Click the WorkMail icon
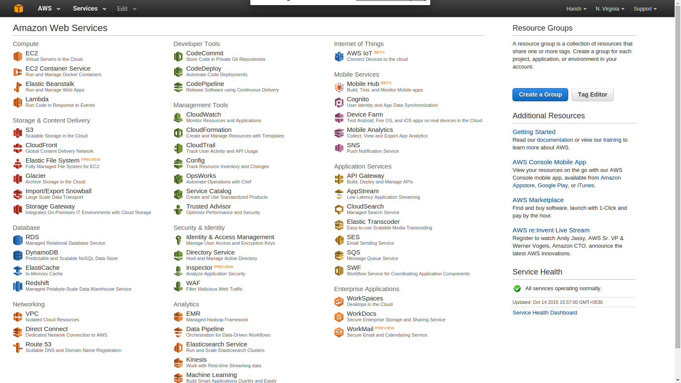The width and height of the screenshot is (681, 383). pos(339,332)
